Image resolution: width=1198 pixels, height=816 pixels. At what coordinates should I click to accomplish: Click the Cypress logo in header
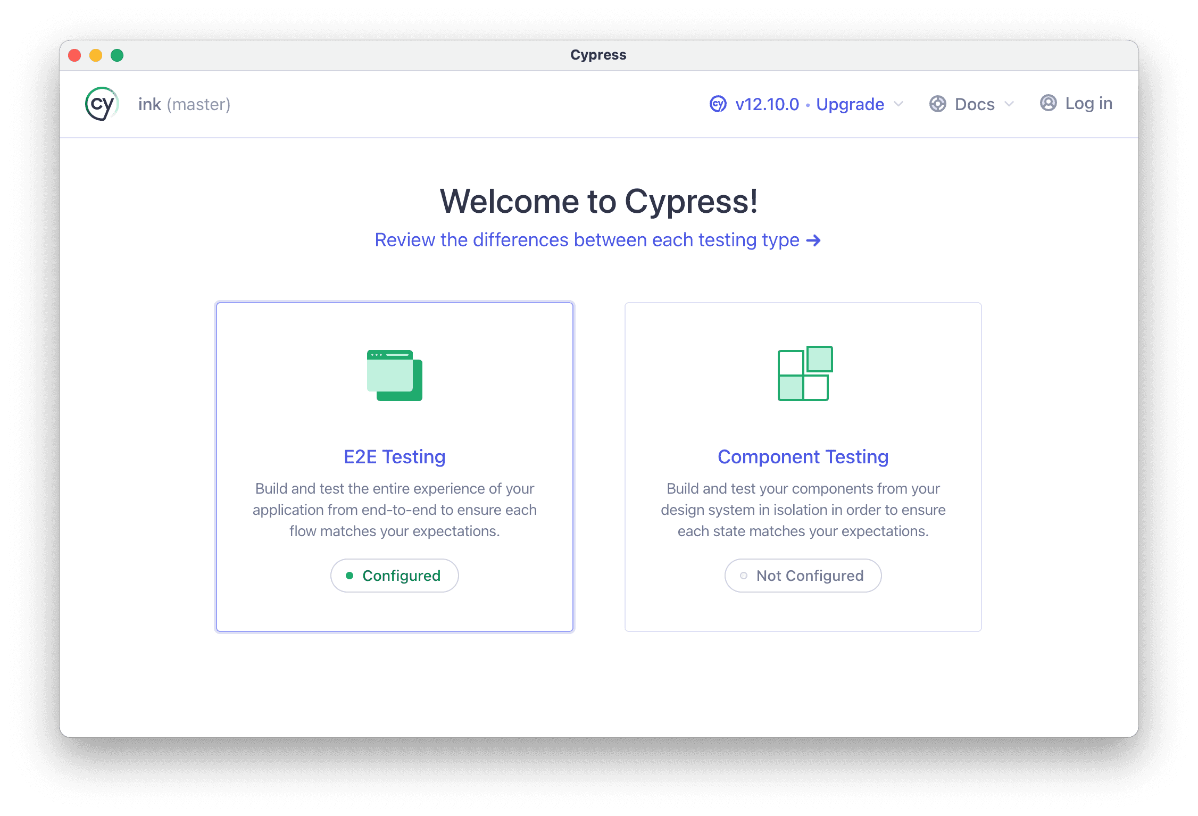pos(102,104)
